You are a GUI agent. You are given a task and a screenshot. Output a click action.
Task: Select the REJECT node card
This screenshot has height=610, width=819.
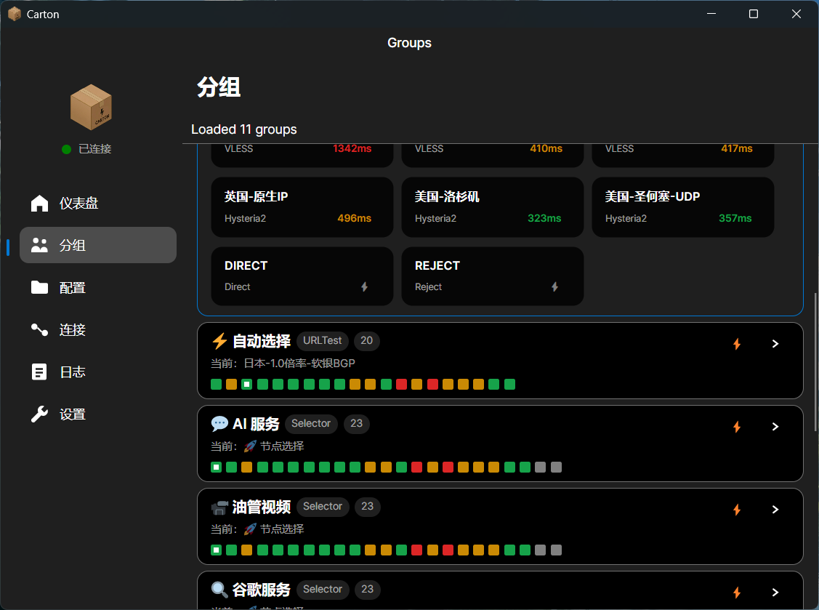pos(492,276)
